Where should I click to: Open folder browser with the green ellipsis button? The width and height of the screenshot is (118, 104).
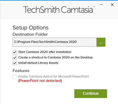101,42
